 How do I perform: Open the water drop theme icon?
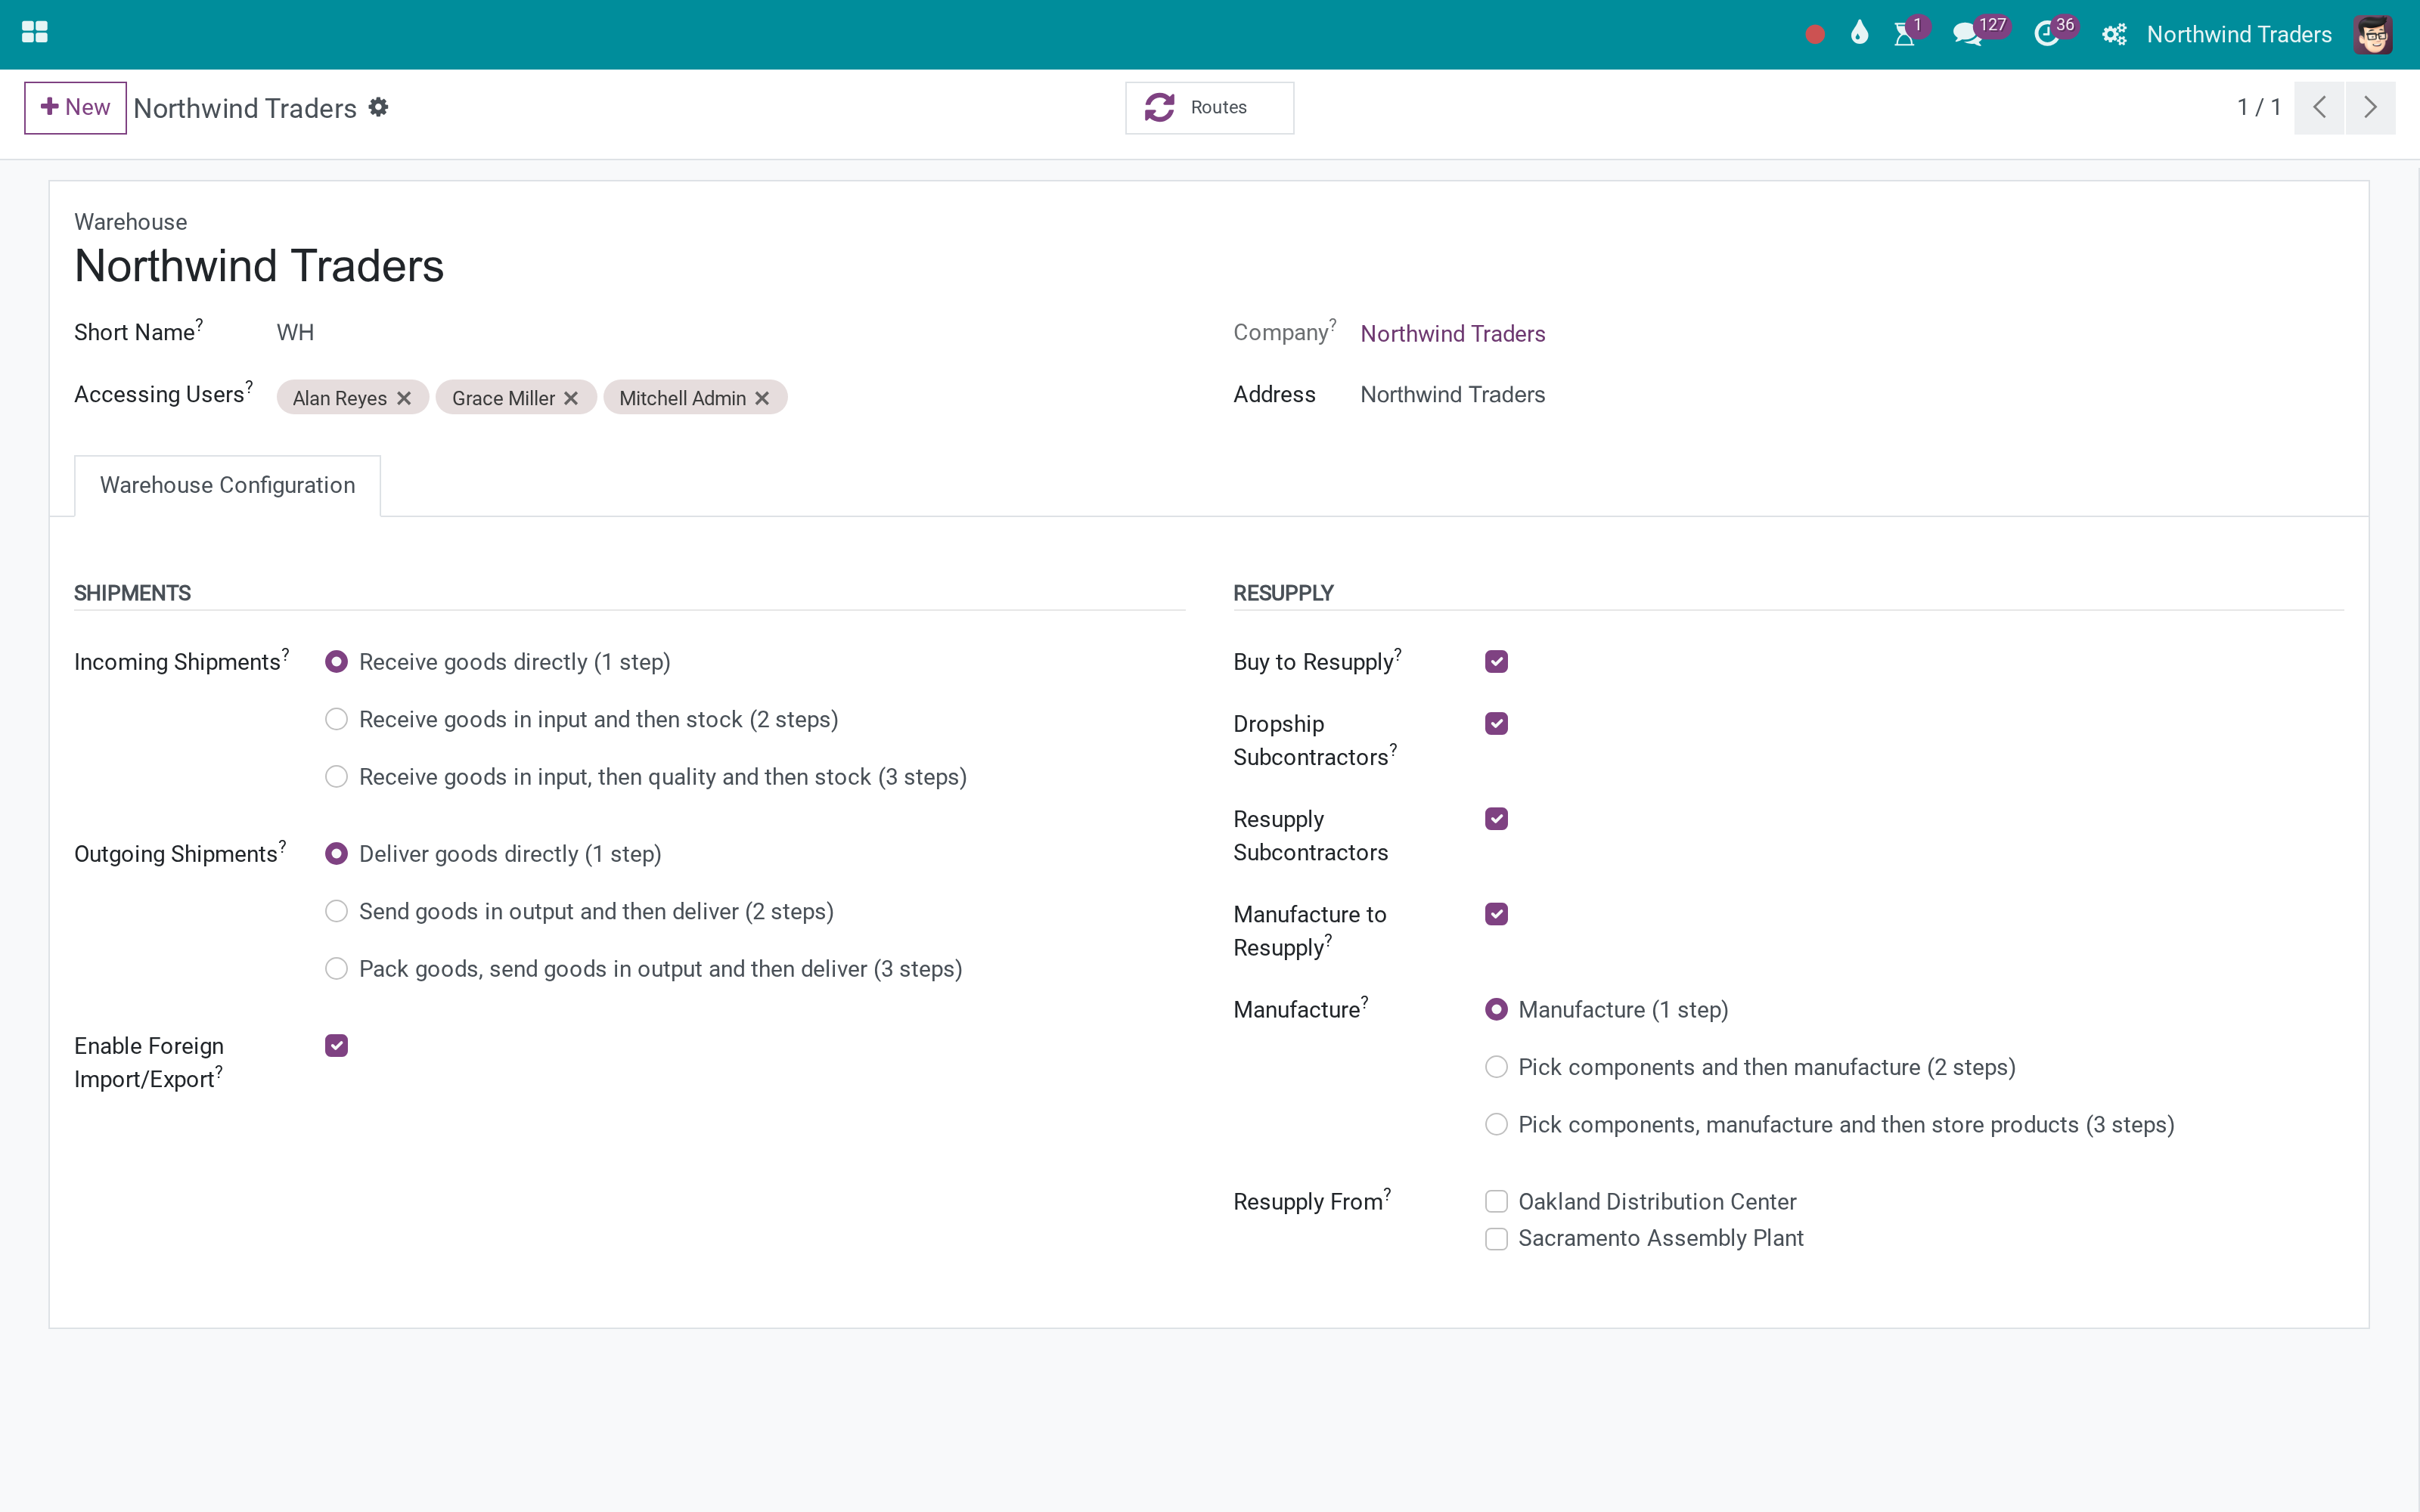tap(1859, 34)
